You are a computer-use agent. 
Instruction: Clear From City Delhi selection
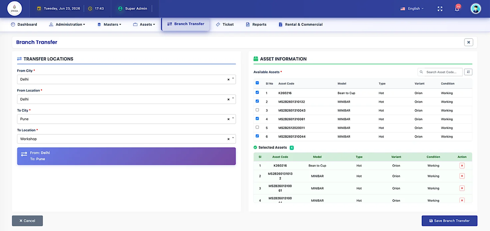point(228,79)
